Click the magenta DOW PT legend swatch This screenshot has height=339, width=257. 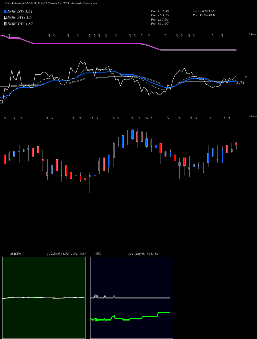[6, 24]
